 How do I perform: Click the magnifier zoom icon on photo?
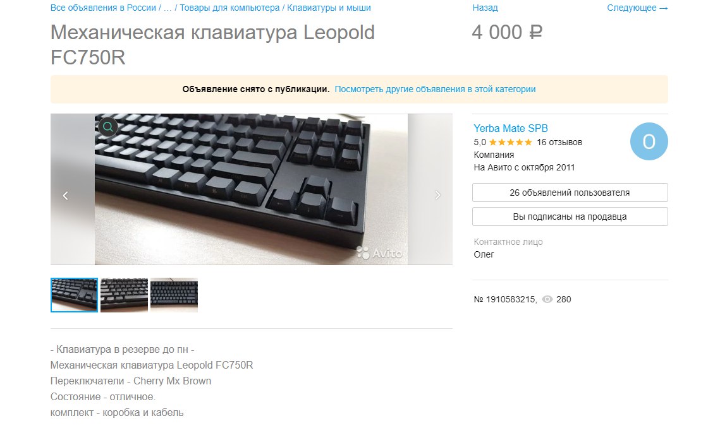(108, 128)
